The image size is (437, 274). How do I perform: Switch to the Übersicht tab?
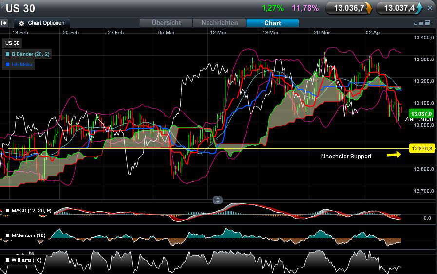pos(166,23)
